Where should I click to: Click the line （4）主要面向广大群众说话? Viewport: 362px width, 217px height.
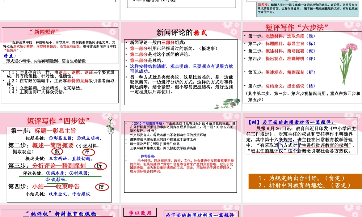(37, 92)
